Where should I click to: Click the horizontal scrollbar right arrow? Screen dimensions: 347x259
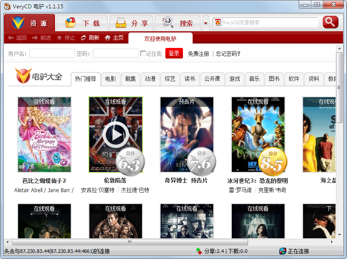tap(332, 242)
